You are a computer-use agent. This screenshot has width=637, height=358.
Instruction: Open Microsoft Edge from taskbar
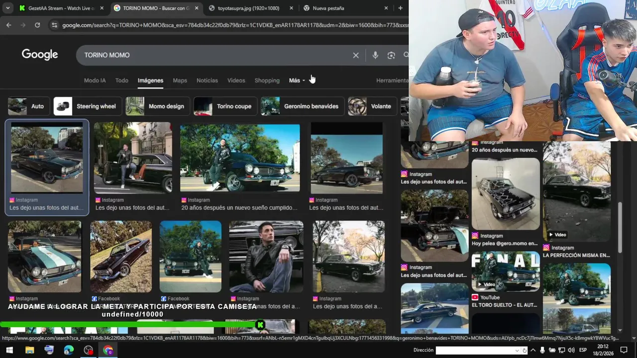[x=69, y=350]
